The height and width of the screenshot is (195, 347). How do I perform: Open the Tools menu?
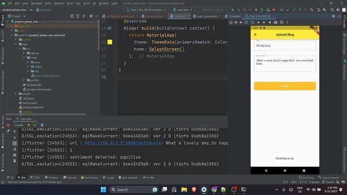point(87,3)
